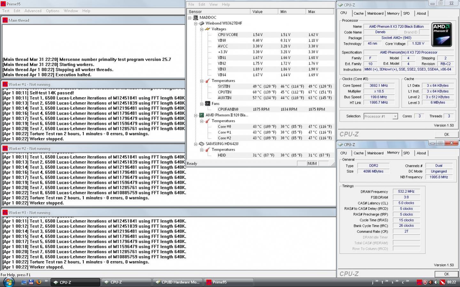460x287 pixels.
Task: Open SPD tab in upper CPU-Z
Action: pos(406,13)
